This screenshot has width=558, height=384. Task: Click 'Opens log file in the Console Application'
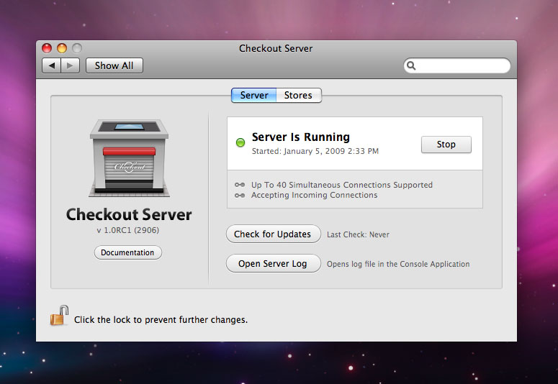398,264
